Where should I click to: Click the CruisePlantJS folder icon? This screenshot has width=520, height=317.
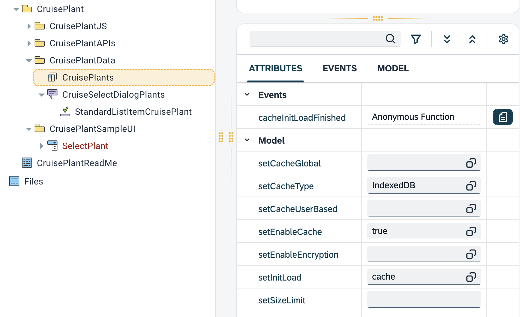pos(40,26)
